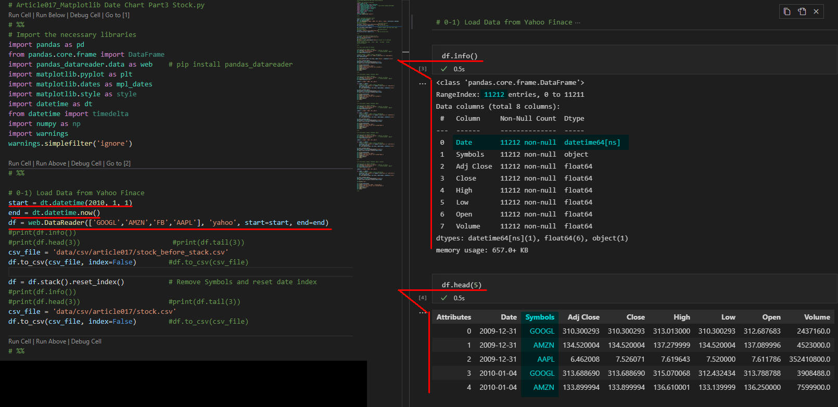
Task: Click 'memory usage: 657.0+ KB' line
Action: pos(482,250)
